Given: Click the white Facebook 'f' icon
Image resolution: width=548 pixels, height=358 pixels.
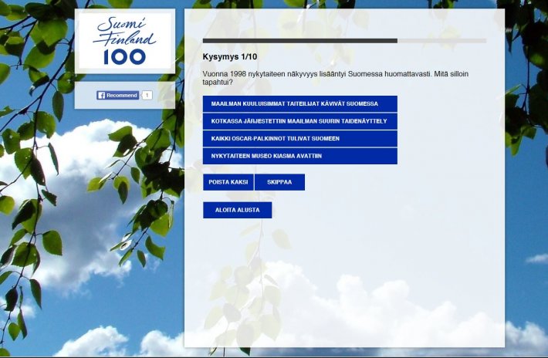Looking at the screenshot, I should (x=101, y=95).
